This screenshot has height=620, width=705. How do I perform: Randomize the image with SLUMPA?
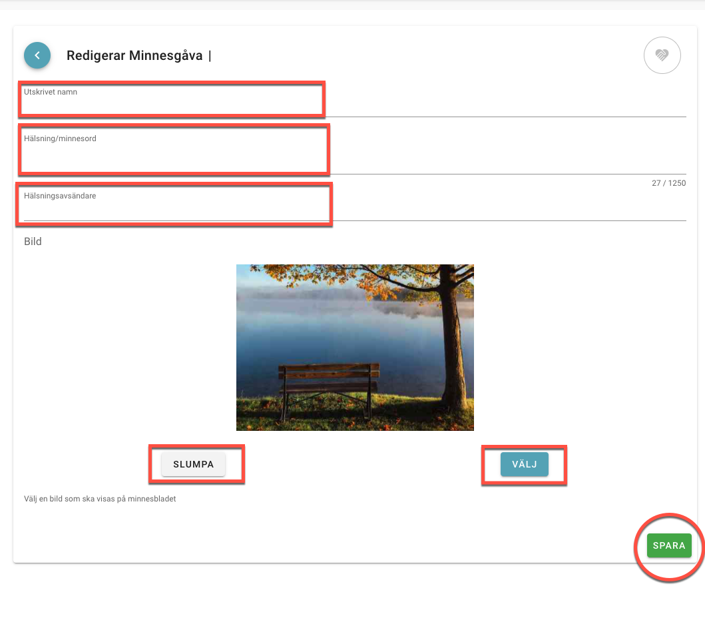(193, 464)
